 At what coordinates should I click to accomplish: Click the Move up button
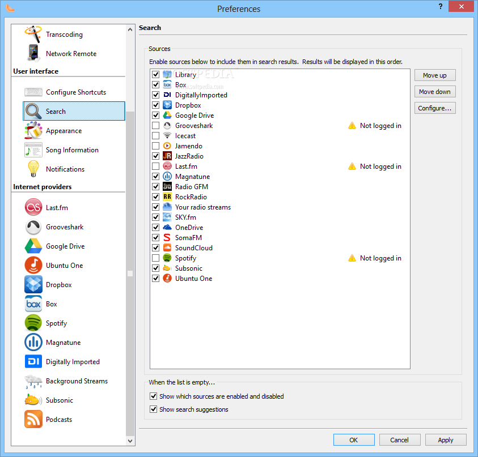click(x=435, y=75)
